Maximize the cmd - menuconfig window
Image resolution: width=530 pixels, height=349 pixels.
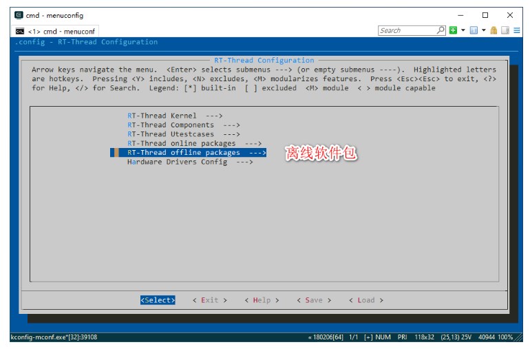[485, 15]
